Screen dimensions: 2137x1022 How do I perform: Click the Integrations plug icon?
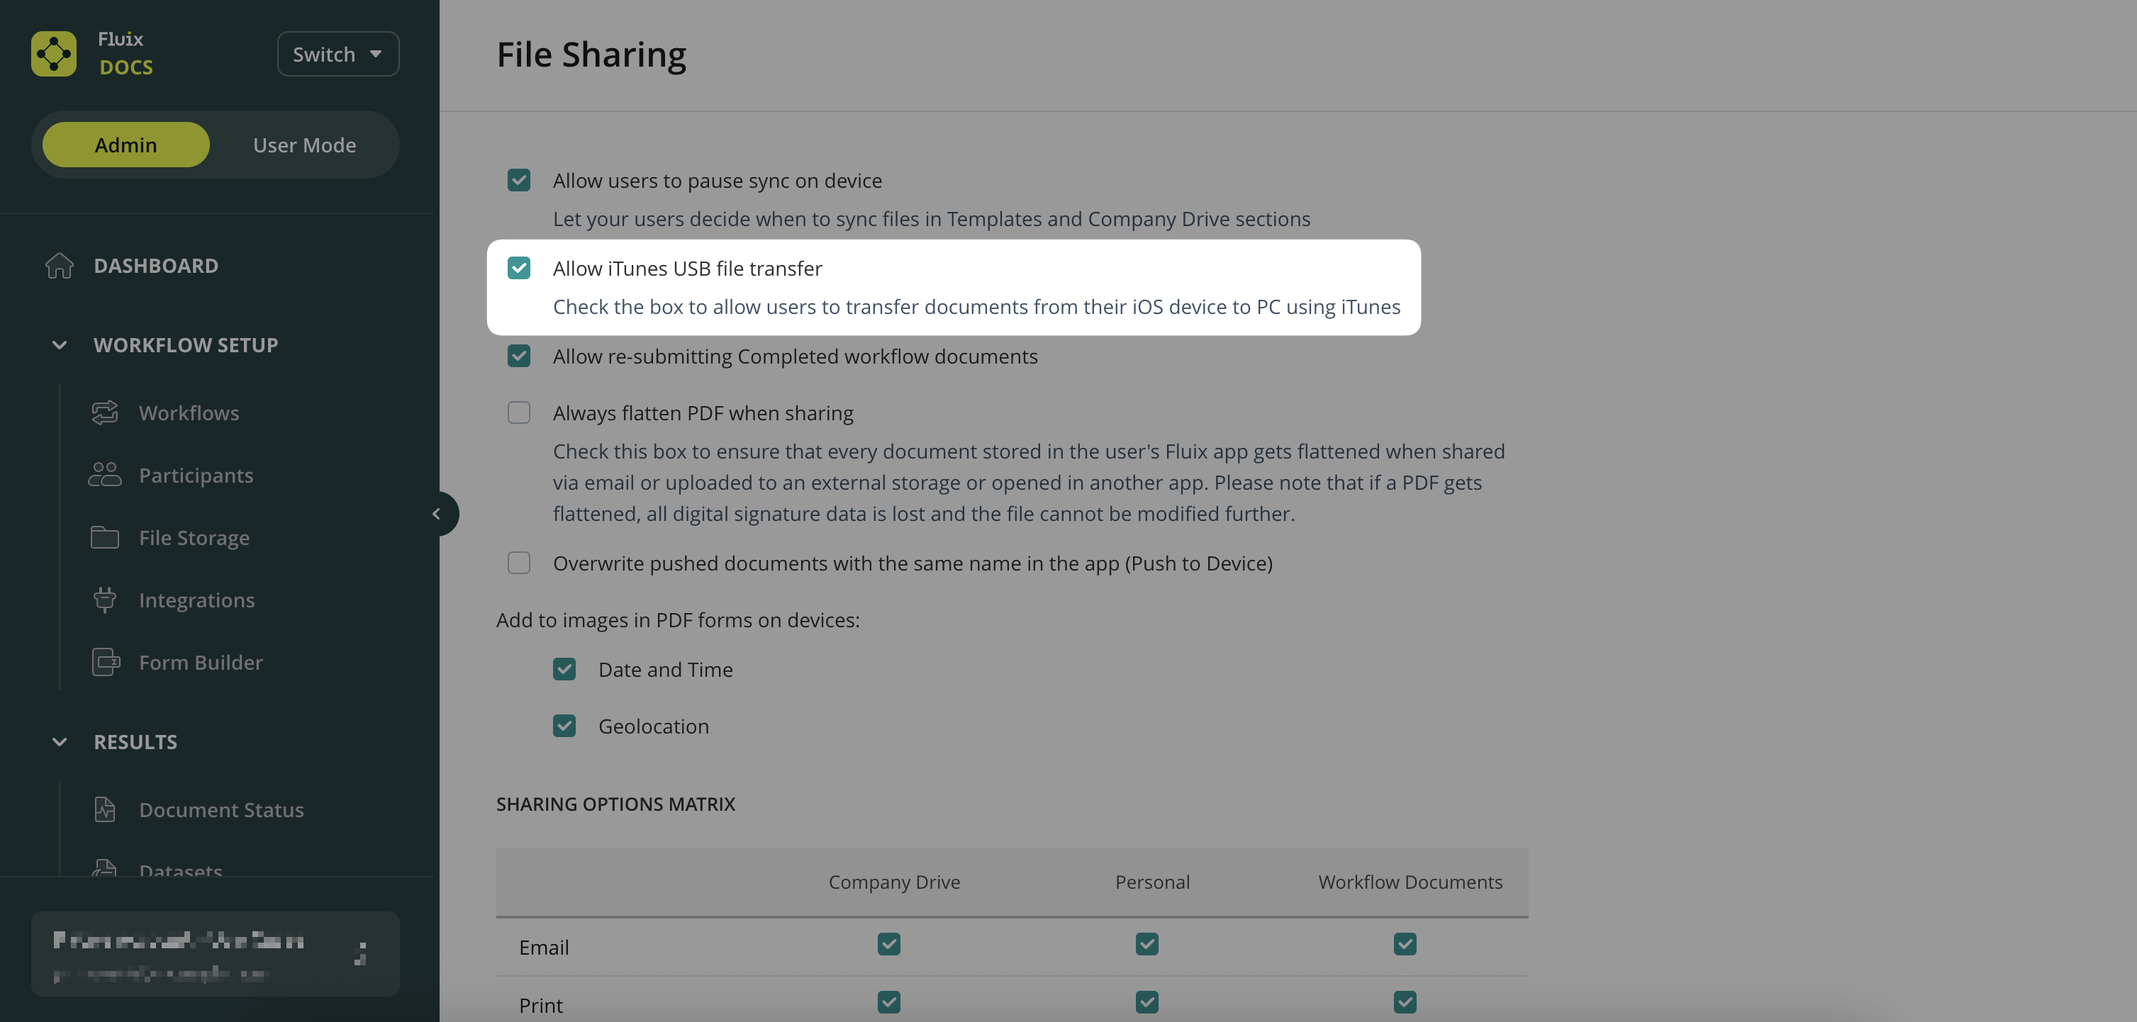coord(104,600)
